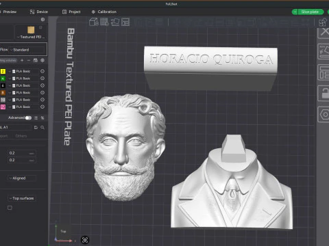Click the Add plate grid icon
The height and width of the screenshot is (246, 329).
click(104, 22)
